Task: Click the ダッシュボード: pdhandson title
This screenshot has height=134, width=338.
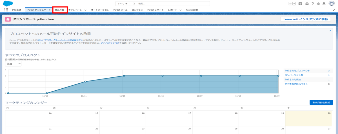Action: [33, 19]
